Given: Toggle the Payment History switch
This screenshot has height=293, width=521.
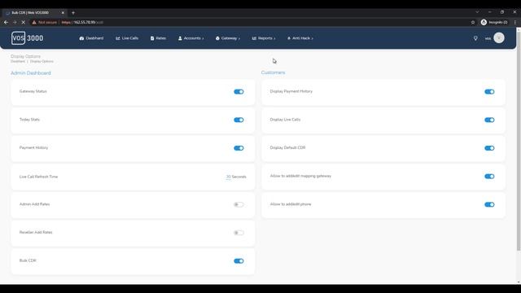Looking at the screenshot, I should click(239, 148).
